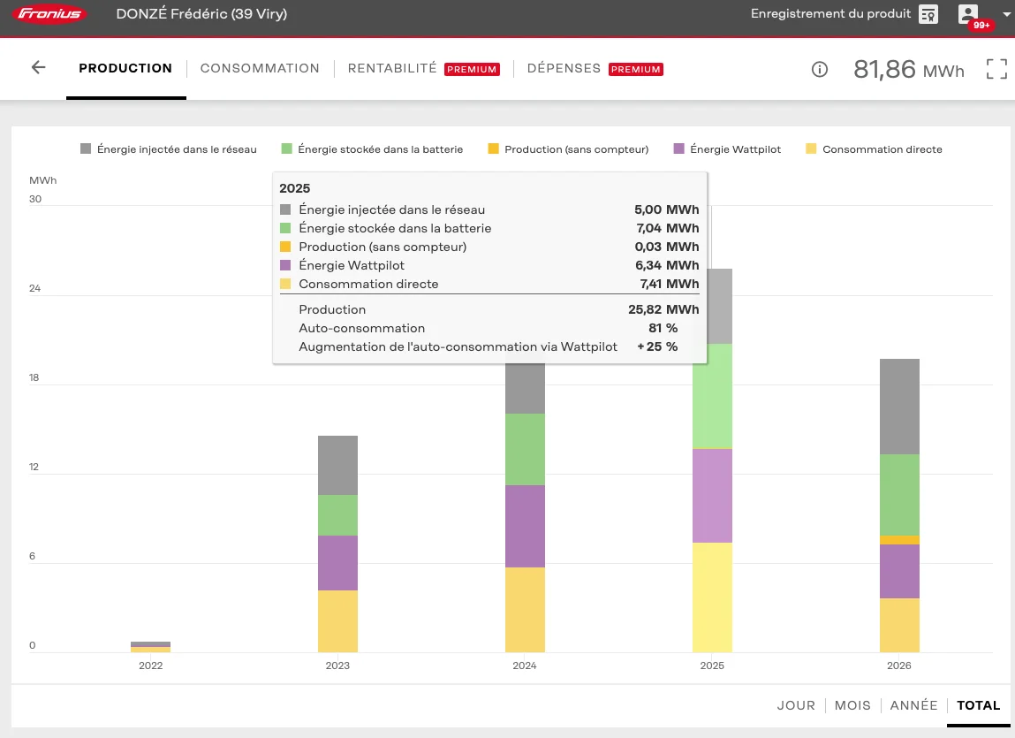Select the JOUR time range

796,705
